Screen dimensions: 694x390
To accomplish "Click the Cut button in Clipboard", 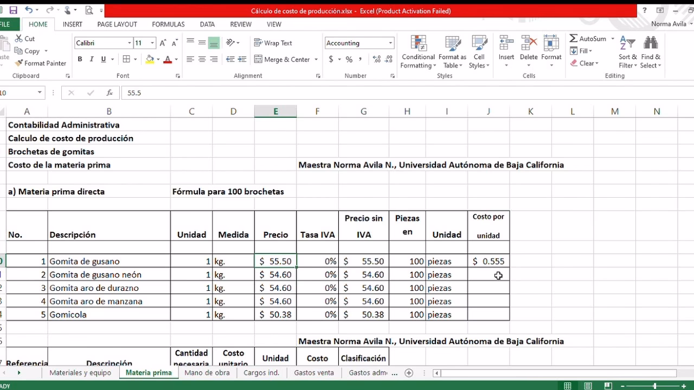I will pyautogui.click(x=24, y=39).
